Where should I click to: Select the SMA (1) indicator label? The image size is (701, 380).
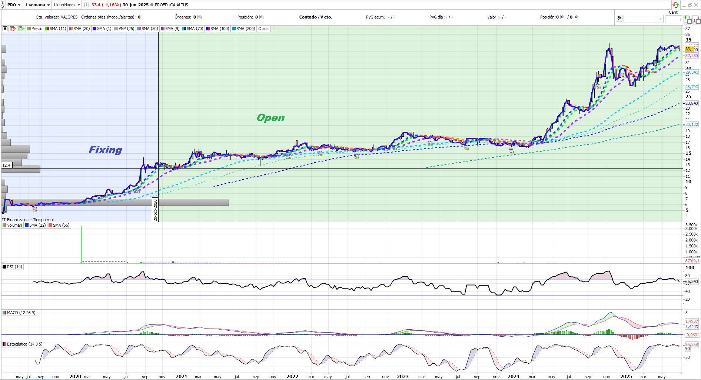102,29
